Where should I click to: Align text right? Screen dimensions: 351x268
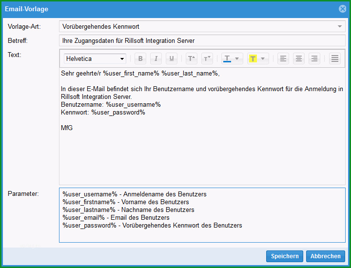314,58
